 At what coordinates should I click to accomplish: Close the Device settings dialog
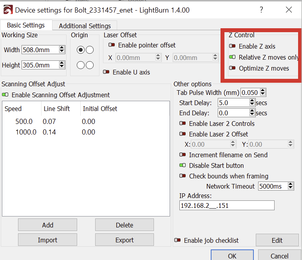coord(289,10)
